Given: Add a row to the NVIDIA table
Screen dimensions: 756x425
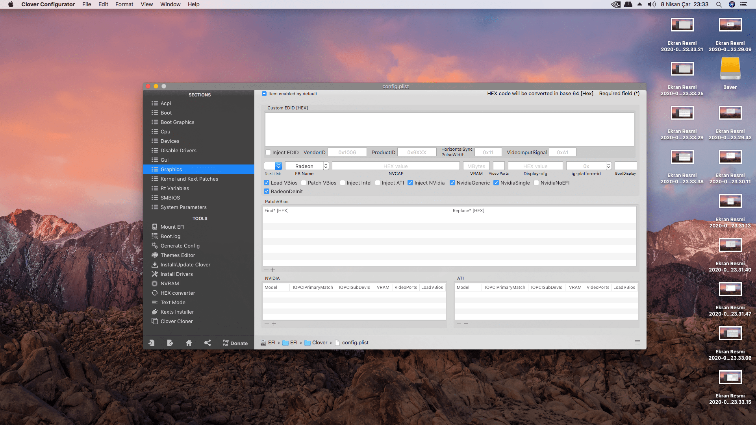Looking at the screenshot, I should click(x=274, y=324).
